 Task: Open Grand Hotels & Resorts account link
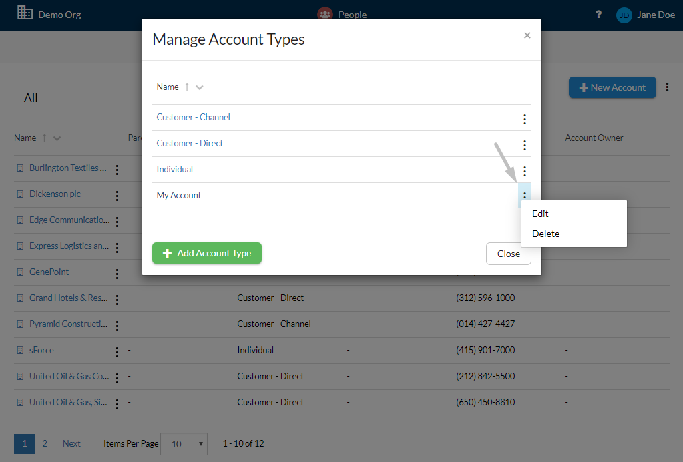point(68,298)
